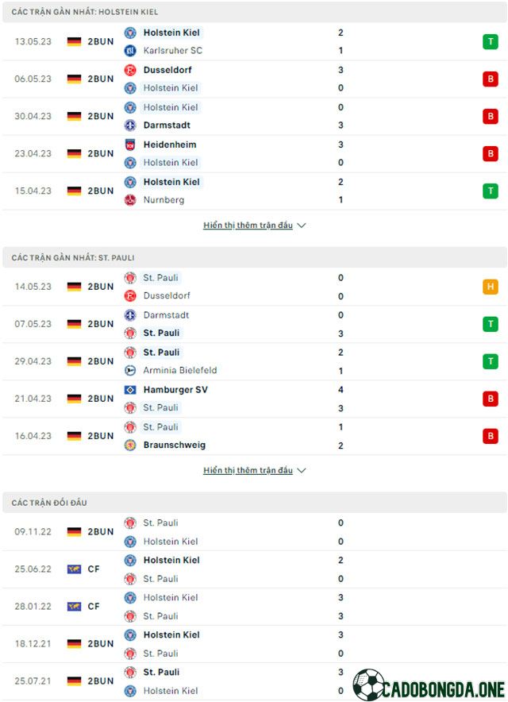508x702 pixels.
Task: Expand more Holstein Kiel matches
Action: 248,226
